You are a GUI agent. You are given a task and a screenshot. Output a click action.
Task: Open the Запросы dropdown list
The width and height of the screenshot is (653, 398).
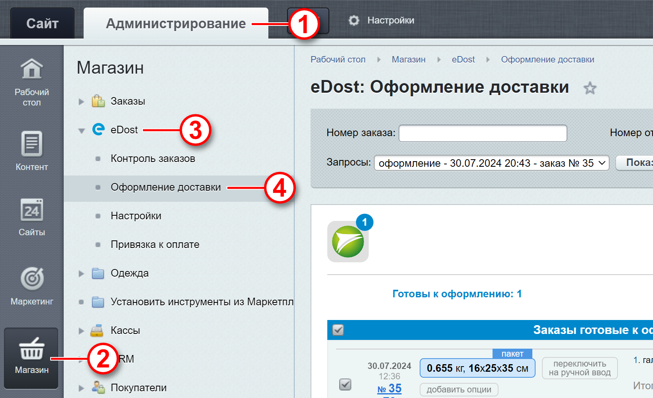pos(492,163)
